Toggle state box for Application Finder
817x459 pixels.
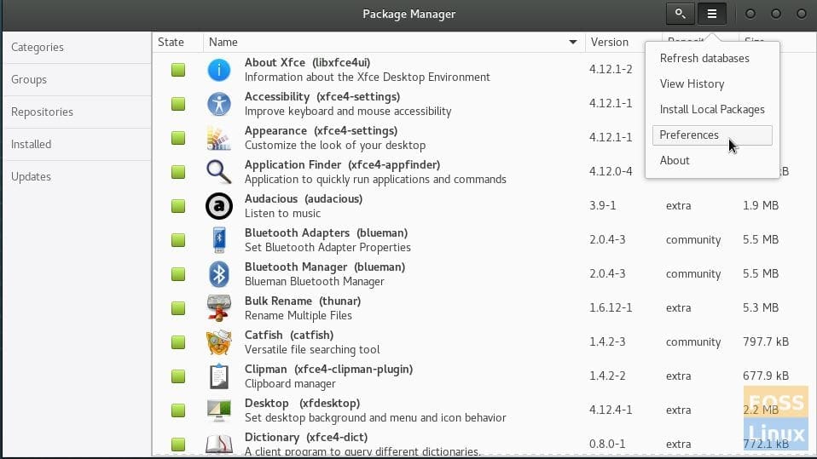coord(178,172)
